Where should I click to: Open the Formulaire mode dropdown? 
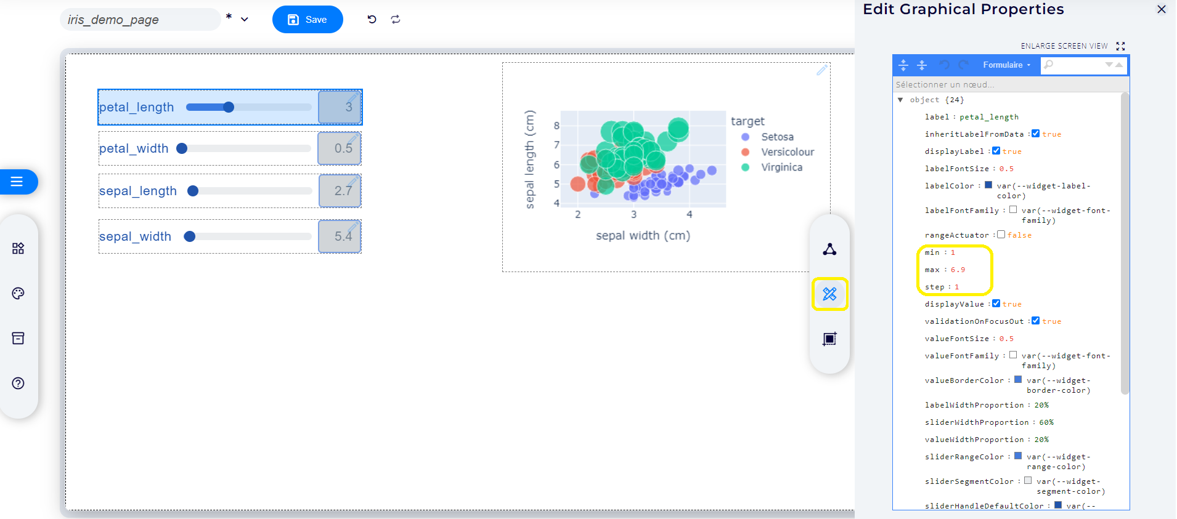click(x=1006, y=65)
